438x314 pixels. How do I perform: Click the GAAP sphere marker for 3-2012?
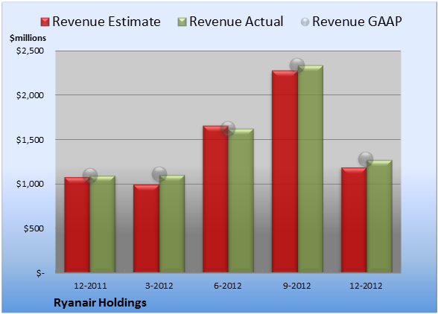[159, 174]
